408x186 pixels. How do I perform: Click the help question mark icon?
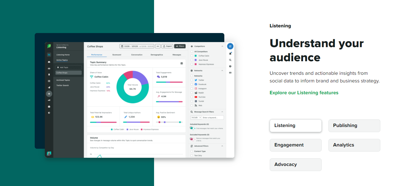coord(230,66)
